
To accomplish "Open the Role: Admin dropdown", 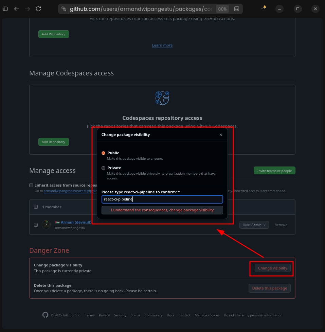I will tap(254, 225).
